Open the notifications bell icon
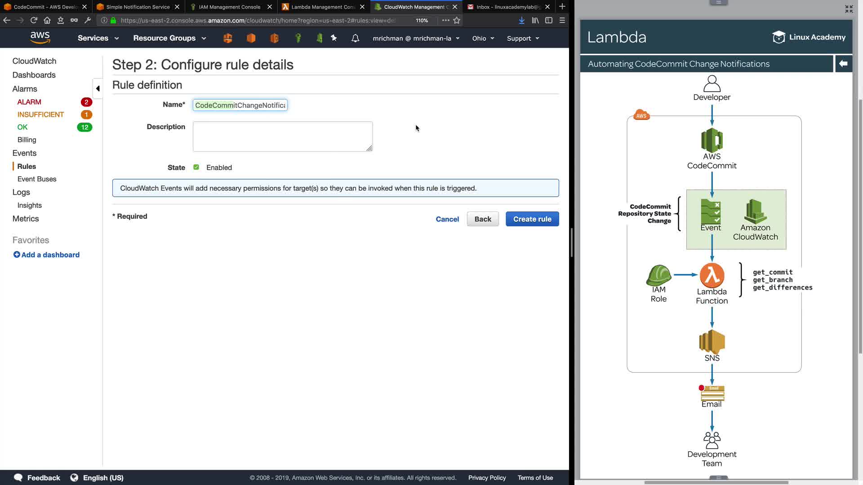This screenshot has width=863, height=485. pyautogui.click(x=355, y=38)
